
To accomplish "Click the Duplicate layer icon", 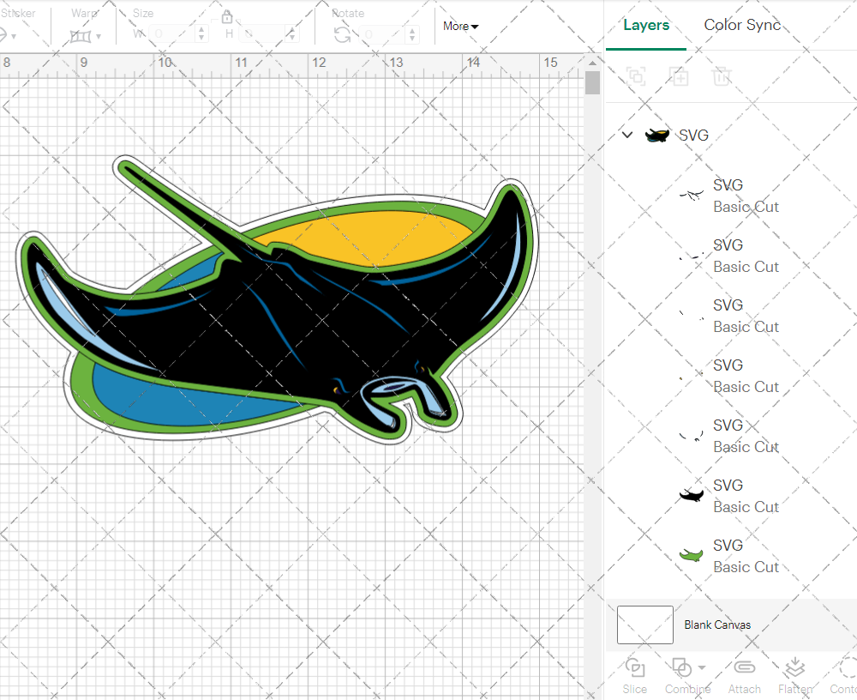I will tap(680, 76).
